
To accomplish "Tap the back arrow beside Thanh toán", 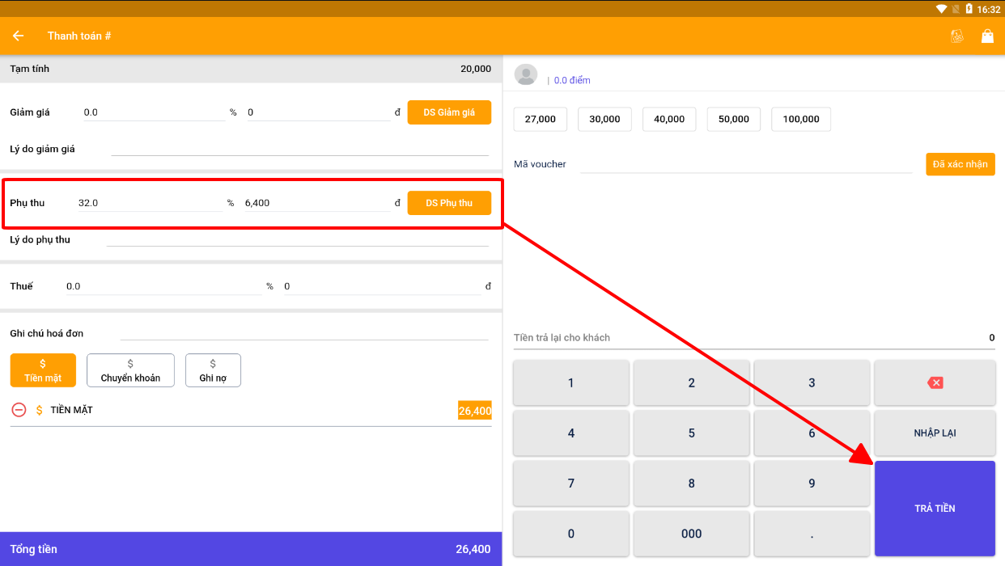I will pos(18,36).
